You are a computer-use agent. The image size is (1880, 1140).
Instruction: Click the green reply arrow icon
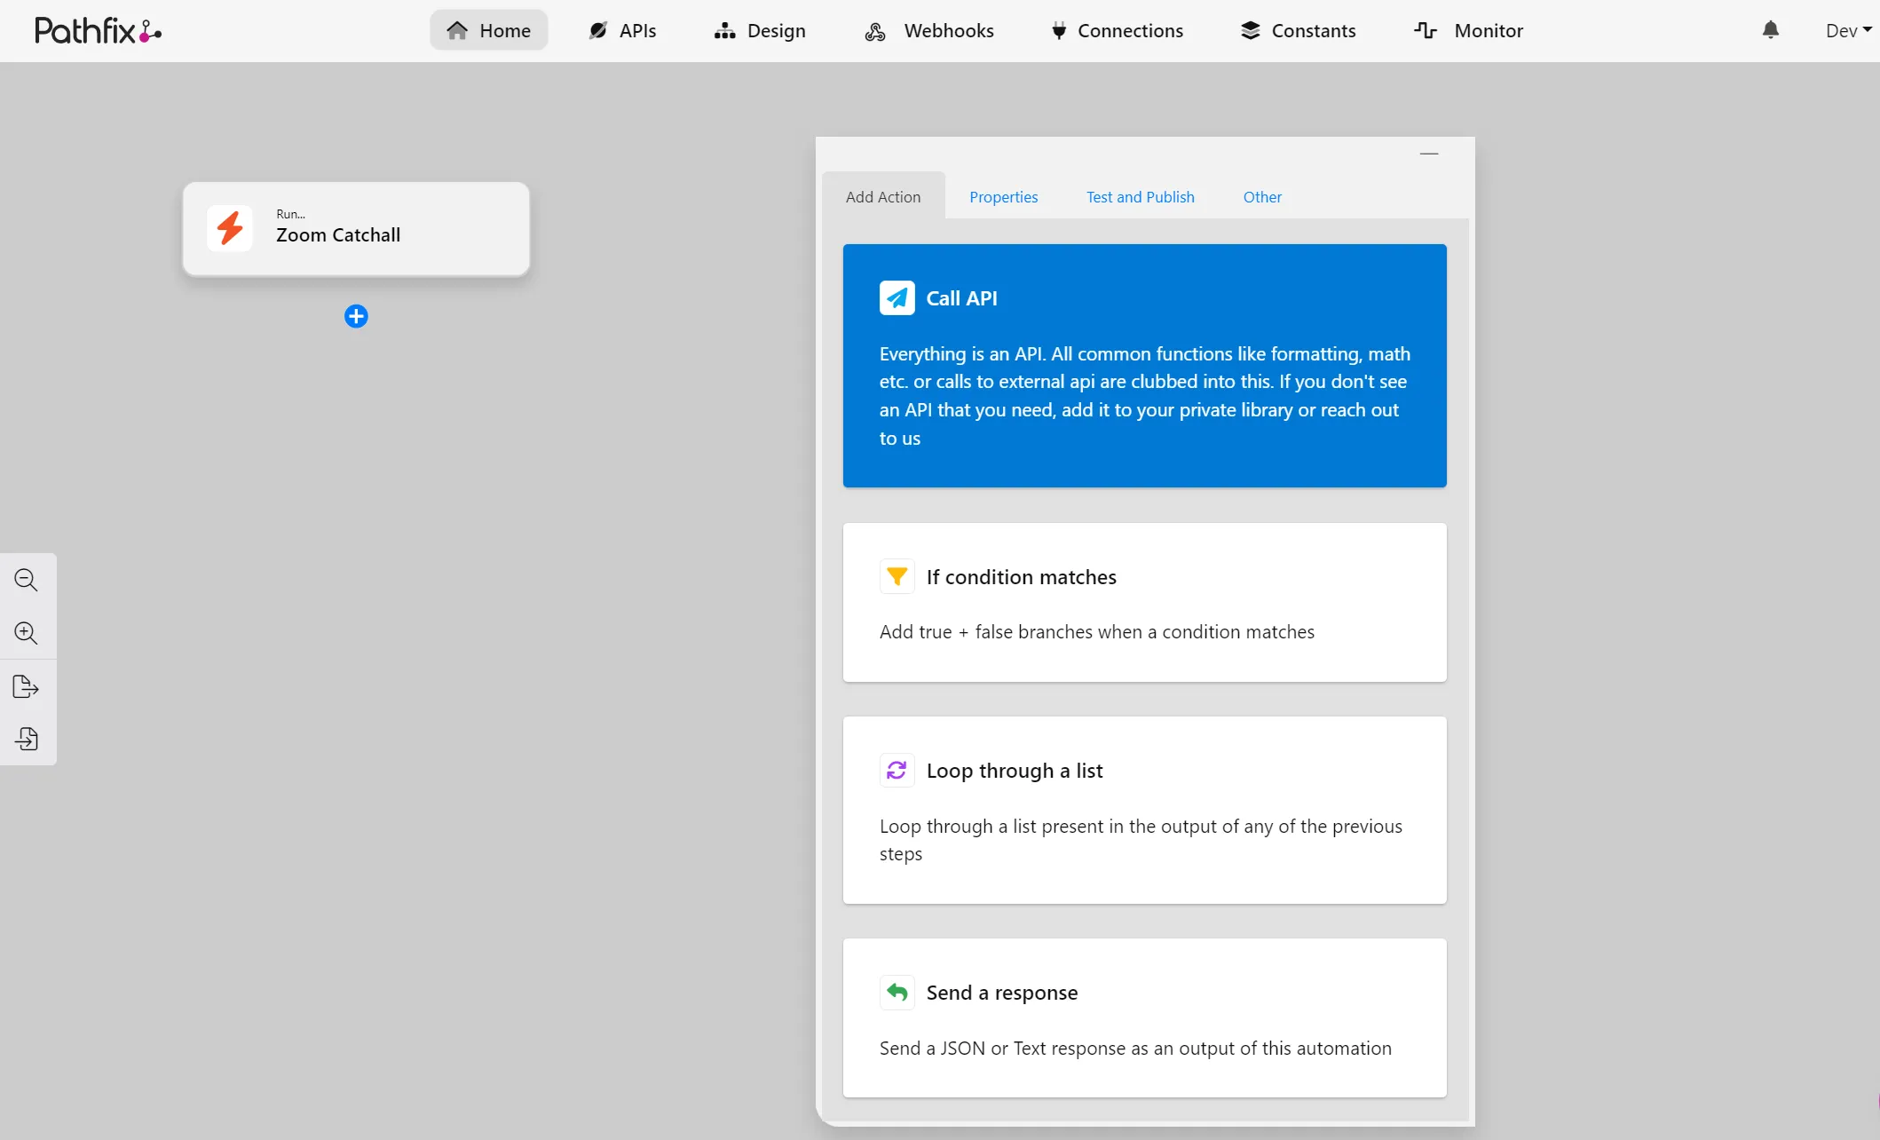click(x=897, y=993)
